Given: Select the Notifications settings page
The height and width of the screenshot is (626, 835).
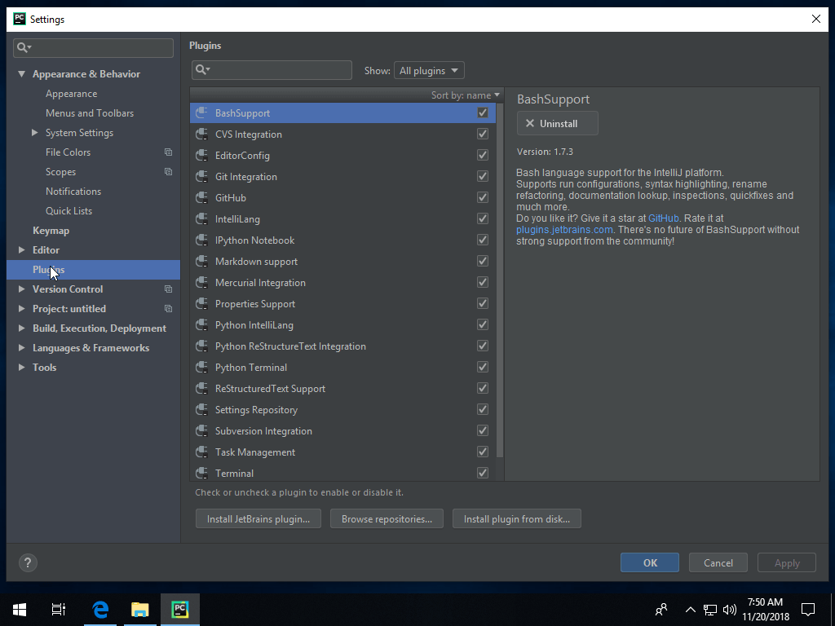Looking at the screenshot, I should pos(73,191).
